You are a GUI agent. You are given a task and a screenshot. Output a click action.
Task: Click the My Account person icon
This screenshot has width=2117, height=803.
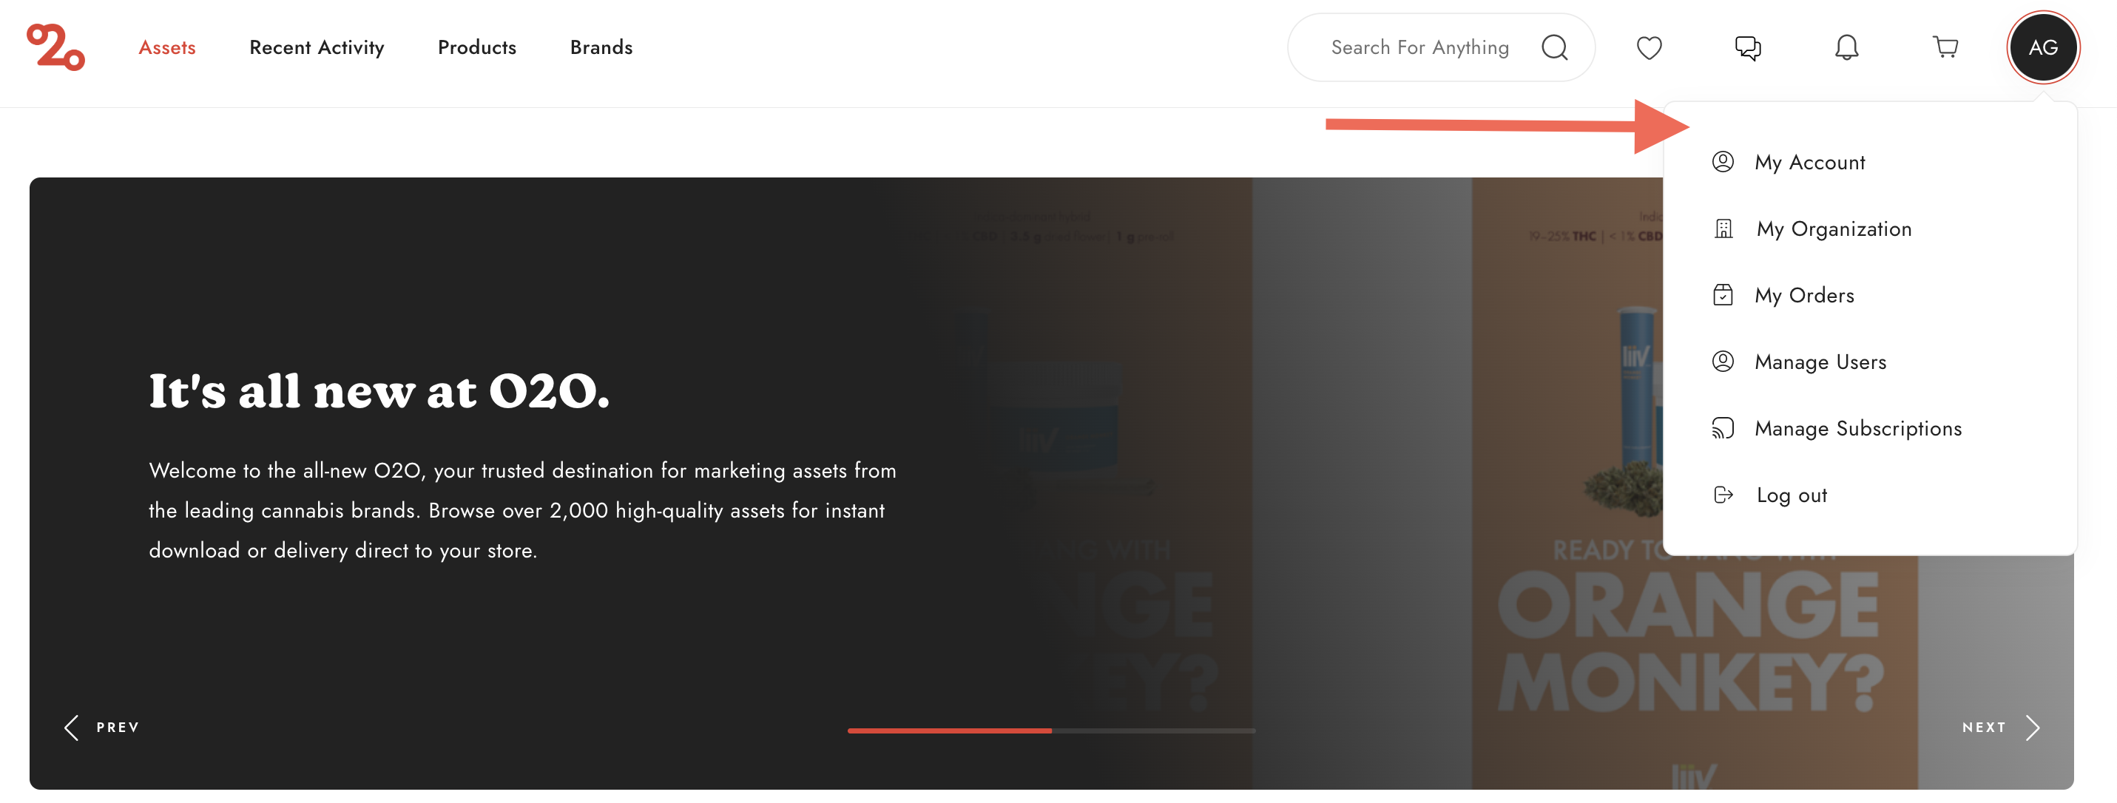point(1723,161)
